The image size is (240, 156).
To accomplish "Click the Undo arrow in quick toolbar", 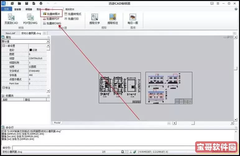I will point(48,3).
